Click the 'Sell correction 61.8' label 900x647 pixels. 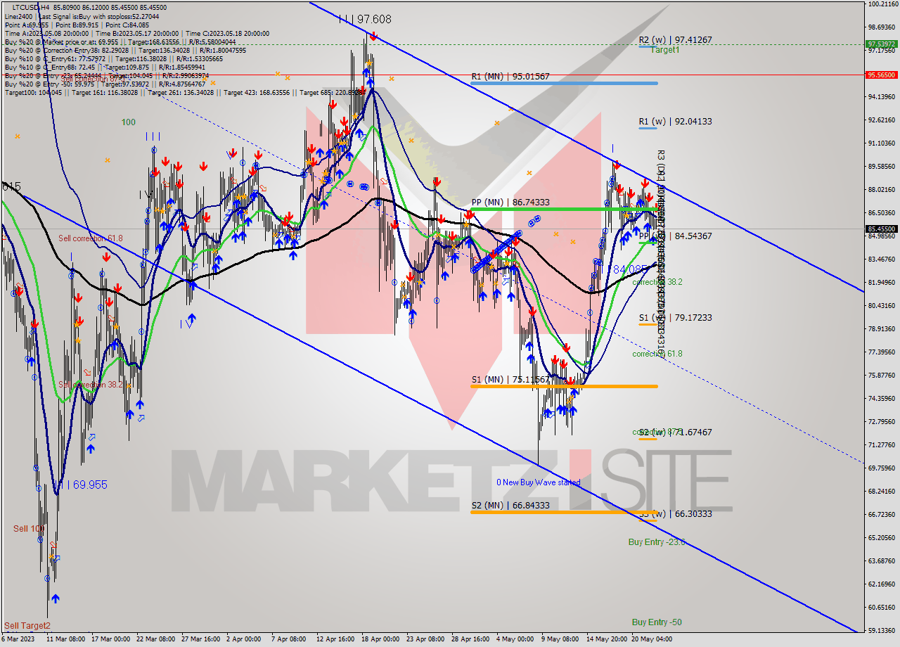[x=90, y=238]
